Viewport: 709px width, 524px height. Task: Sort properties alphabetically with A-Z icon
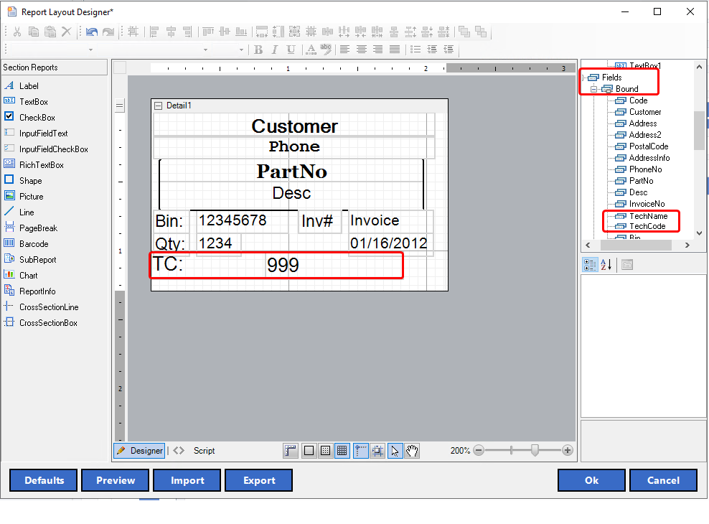click(606, 265)
